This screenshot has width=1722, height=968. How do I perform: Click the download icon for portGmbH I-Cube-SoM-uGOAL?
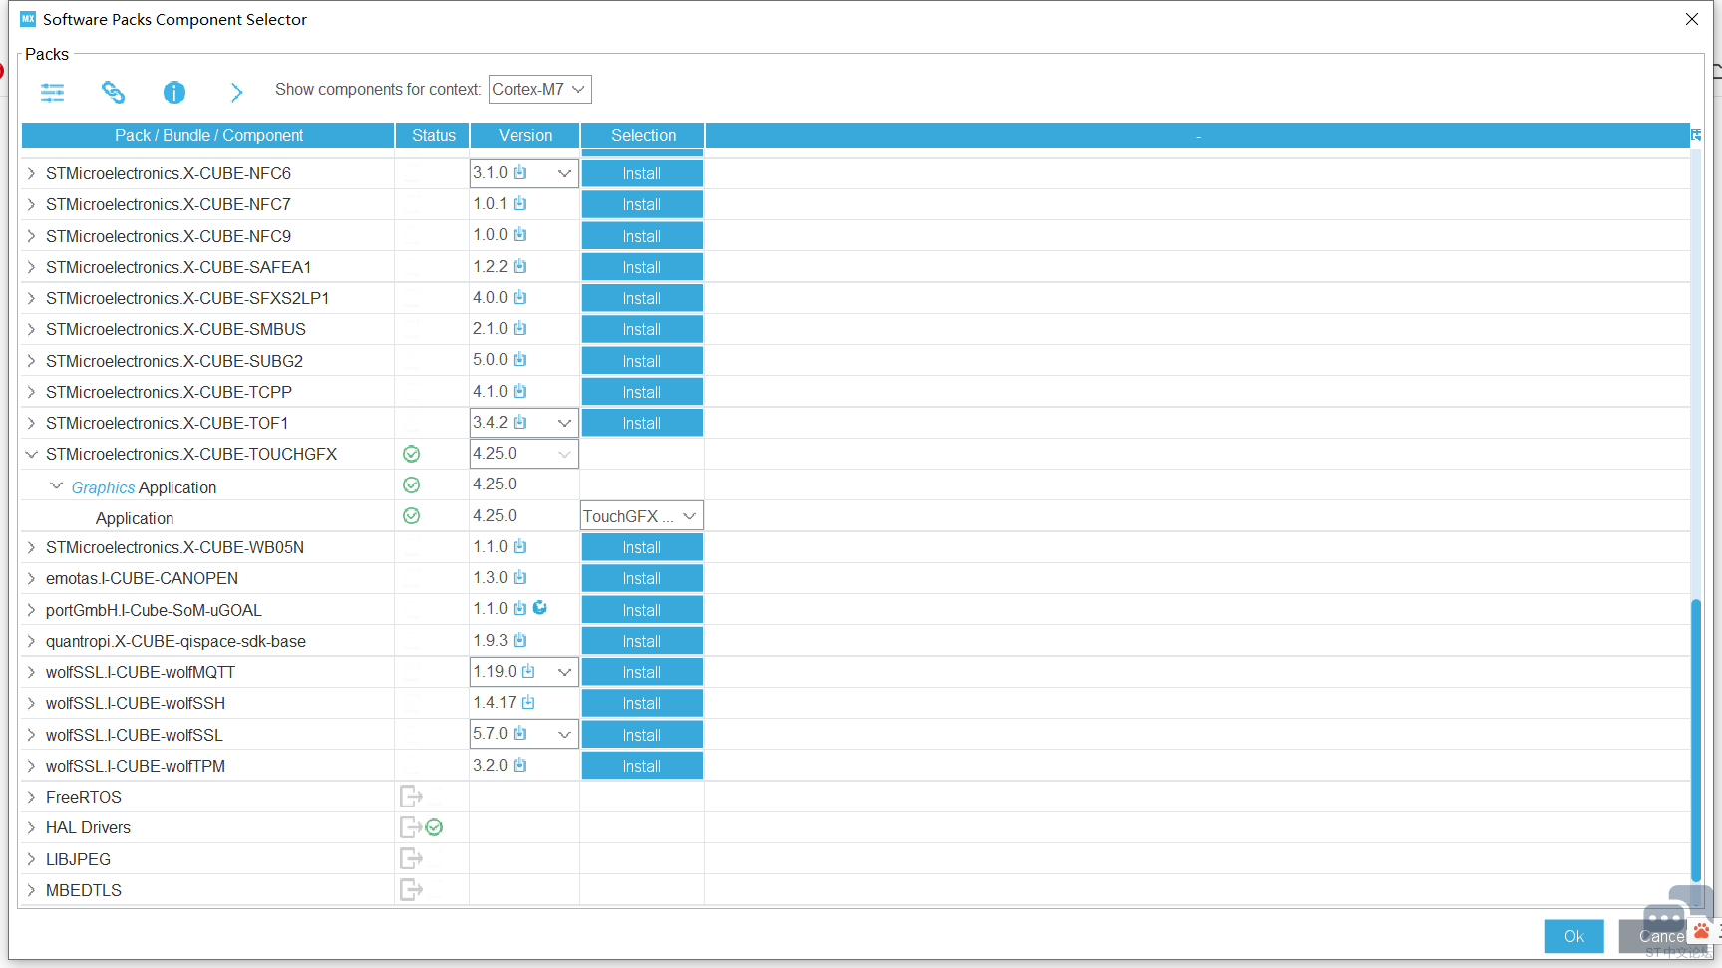(x=520, y=609)
